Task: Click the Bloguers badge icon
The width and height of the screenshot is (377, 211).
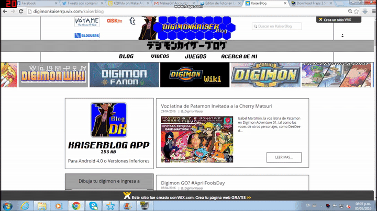Action: (87, 36)
